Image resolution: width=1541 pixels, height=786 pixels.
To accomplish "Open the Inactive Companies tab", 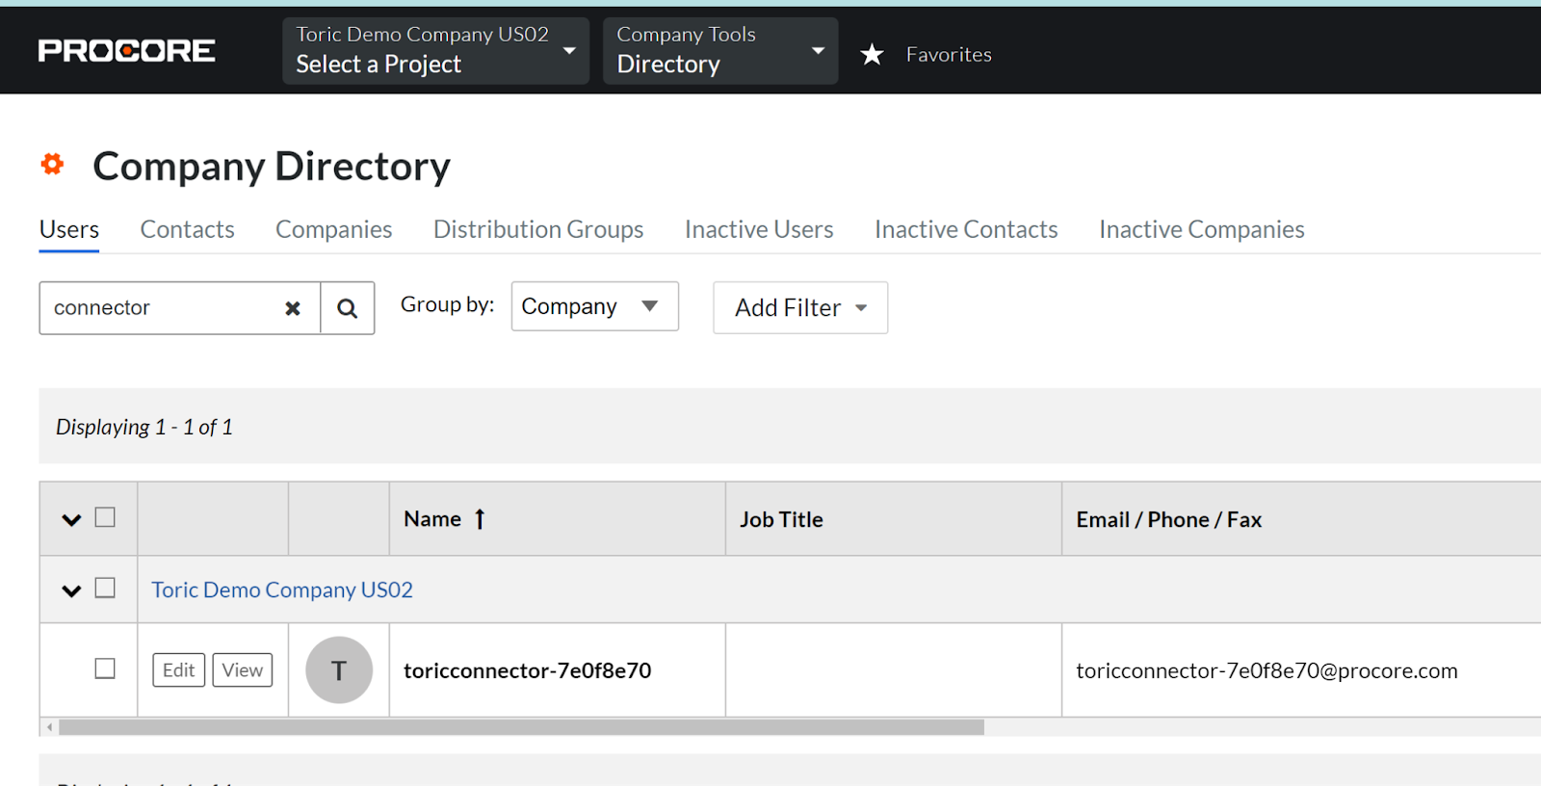I will coord(1202,229).
